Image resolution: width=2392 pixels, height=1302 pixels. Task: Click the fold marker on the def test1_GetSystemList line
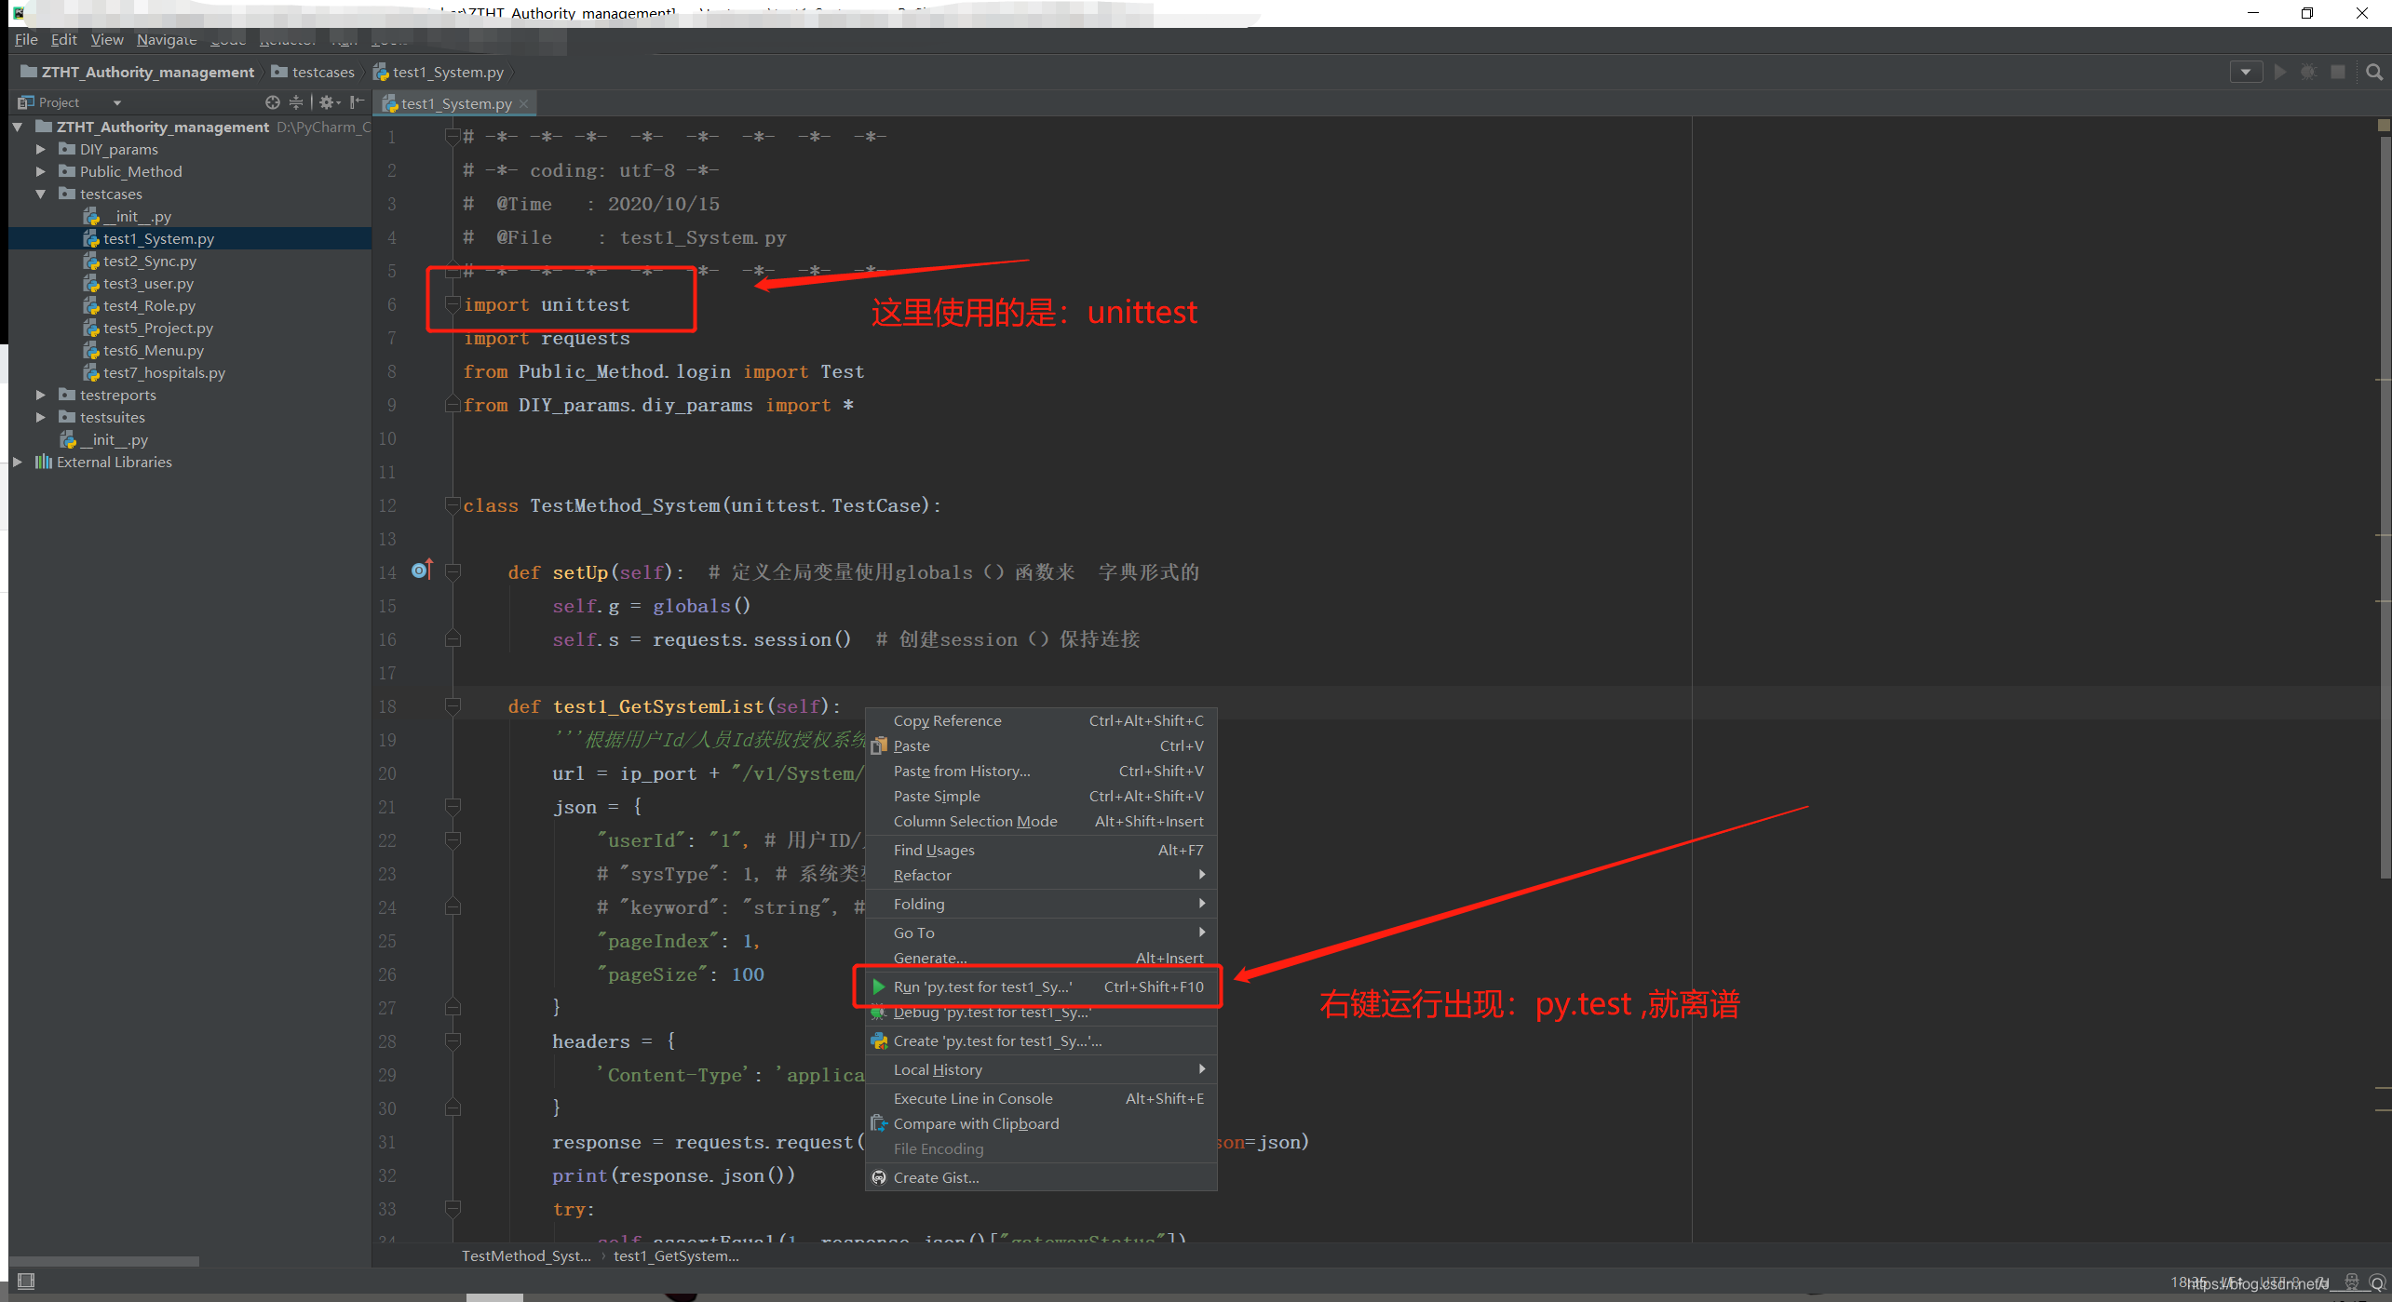[453, 706]
